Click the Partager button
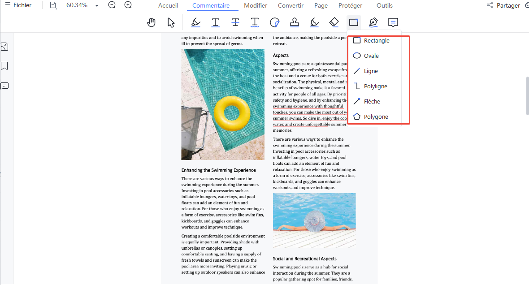Image resolution: width=529 pixels, height=285 pixels. (503, 6)
